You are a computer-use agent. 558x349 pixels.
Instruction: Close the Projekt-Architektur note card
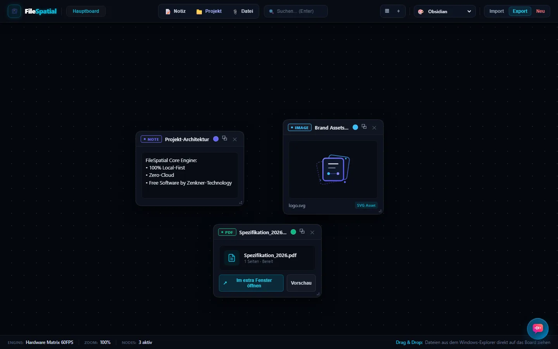pyautogui.click(x=235, y=139)
